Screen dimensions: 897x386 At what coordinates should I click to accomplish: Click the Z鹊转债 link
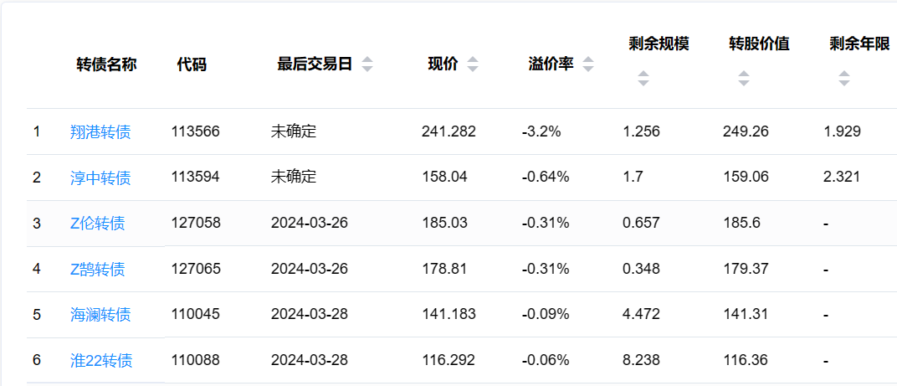tap(98, 269)
